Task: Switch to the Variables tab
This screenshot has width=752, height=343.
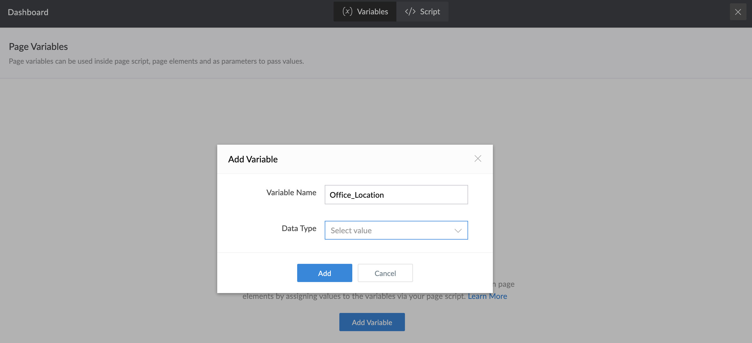Action: tap(365, 12)
